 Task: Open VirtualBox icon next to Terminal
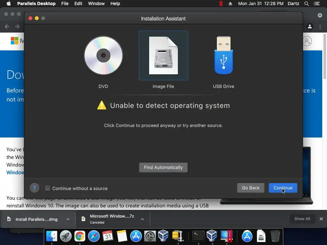212,236
